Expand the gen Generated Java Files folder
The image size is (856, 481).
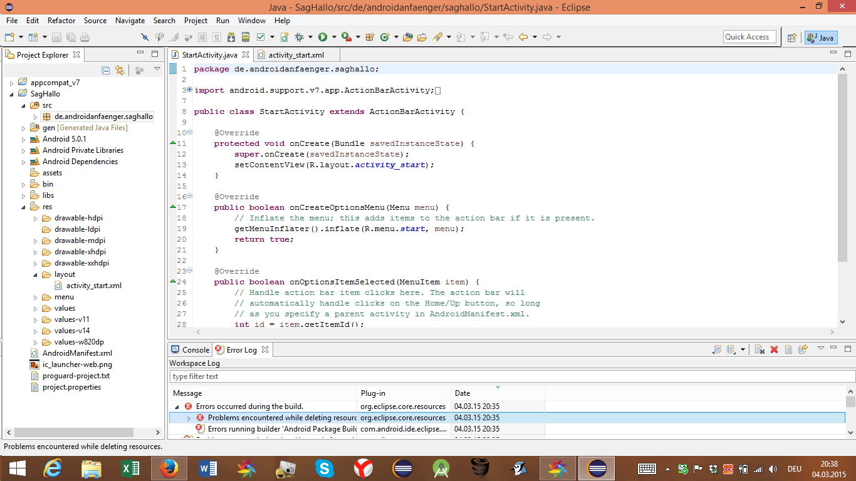[x=23, y=128]
